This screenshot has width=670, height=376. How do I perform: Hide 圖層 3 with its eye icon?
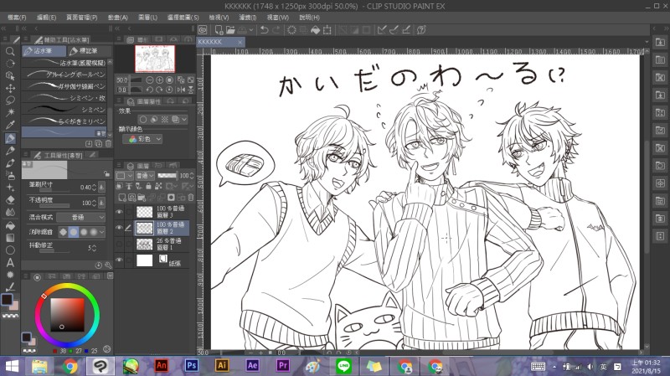pos(119,212)
